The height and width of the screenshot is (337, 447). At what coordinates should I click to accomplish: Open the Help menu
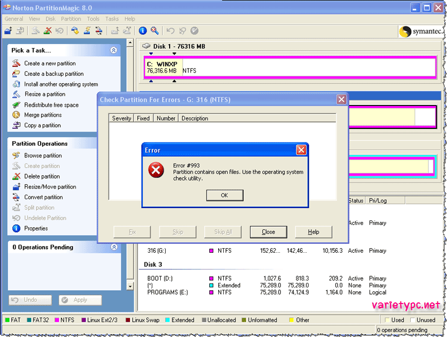point(129,19)
